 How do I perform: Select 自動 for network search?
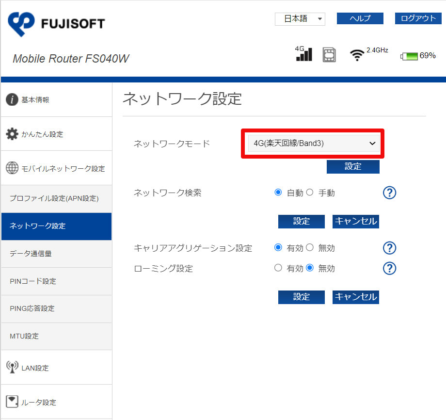click(278, 193)
